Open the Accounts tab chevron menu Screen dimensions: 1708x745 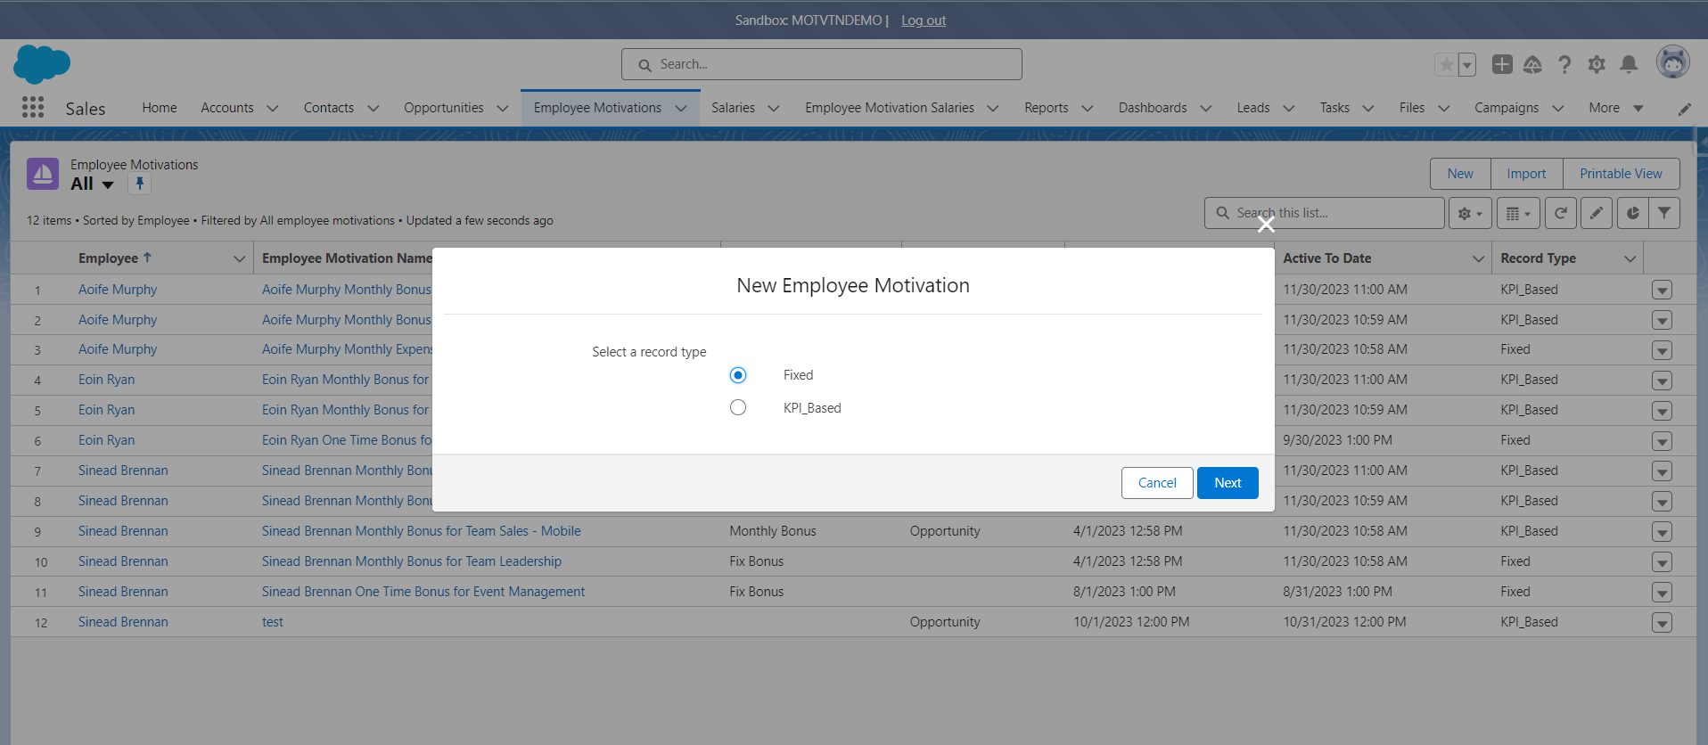(273, 108)
